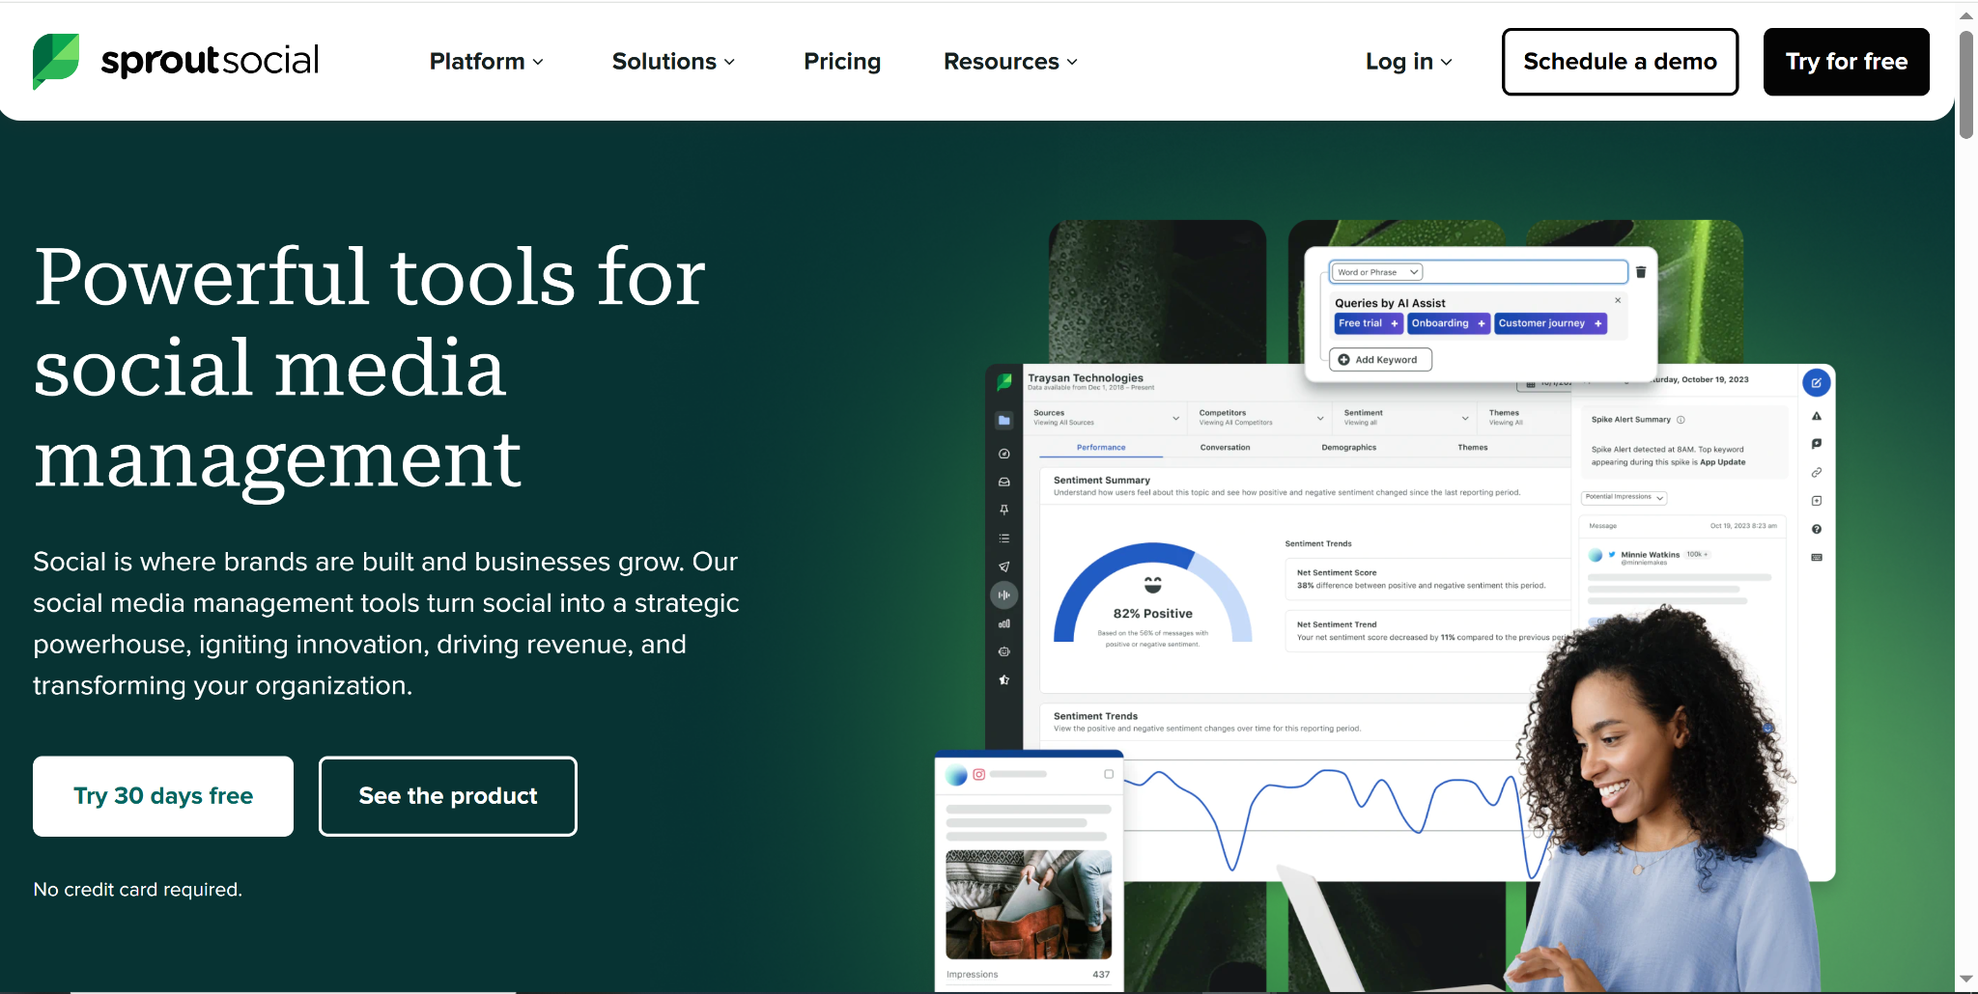
Task: Open the Potential Impressions dropdown
Action: (x=1625, y=497)
